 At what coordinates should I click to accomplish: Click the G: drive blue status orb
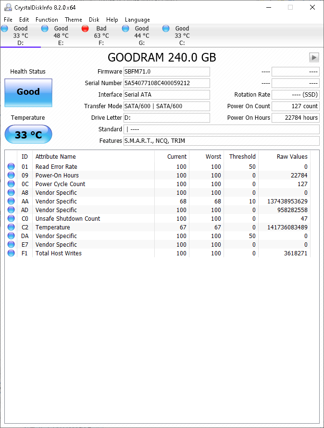126,29
